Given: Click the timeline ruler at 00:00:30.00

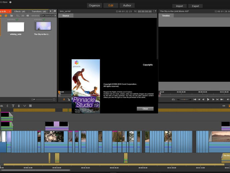Looking at the screenshot, I should tap(86, 168).
